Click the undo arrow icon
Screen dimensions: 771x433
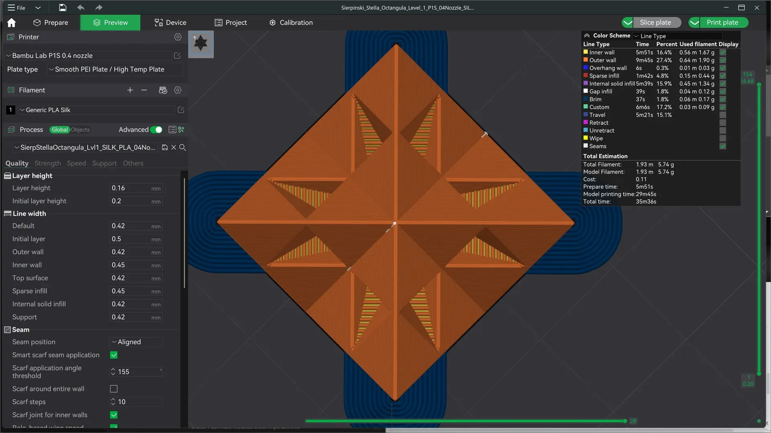[81, 8]
